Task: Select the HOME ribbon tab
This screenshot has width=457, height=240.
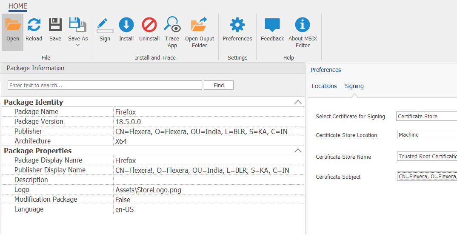Action: pyautogui.click(x=18, y=6)
